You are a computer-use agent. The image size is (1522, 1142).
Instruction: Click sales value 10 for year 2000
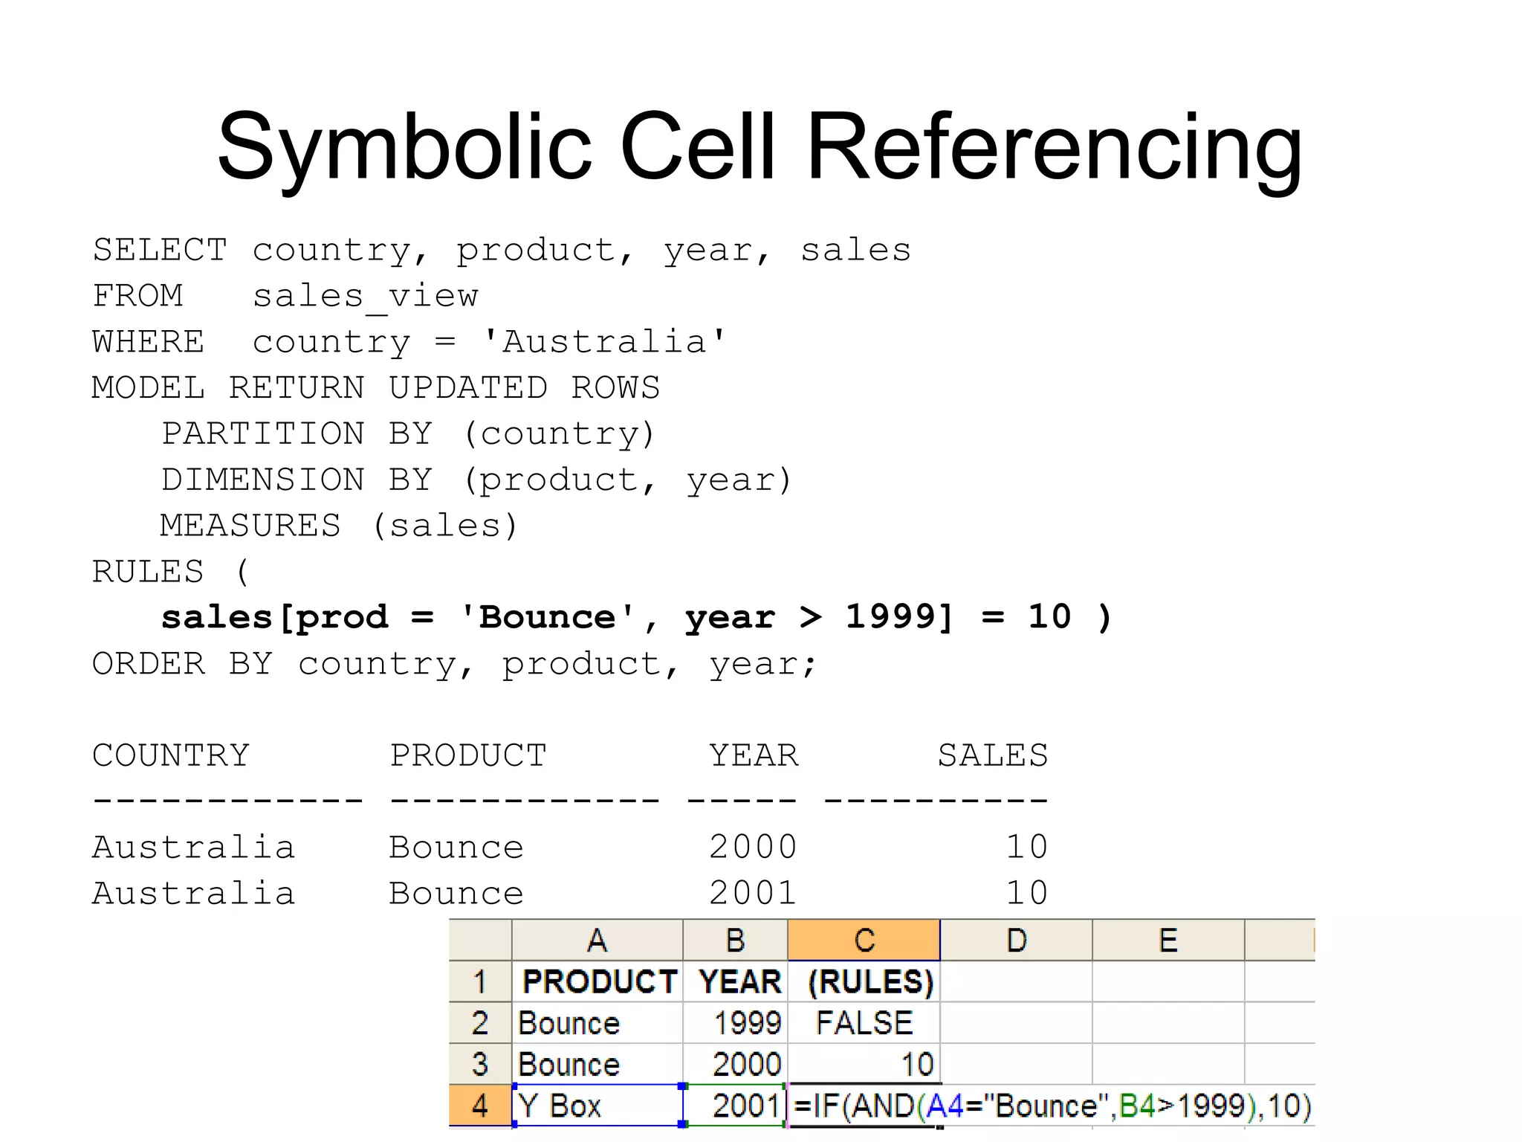(x=1027, y=848)
